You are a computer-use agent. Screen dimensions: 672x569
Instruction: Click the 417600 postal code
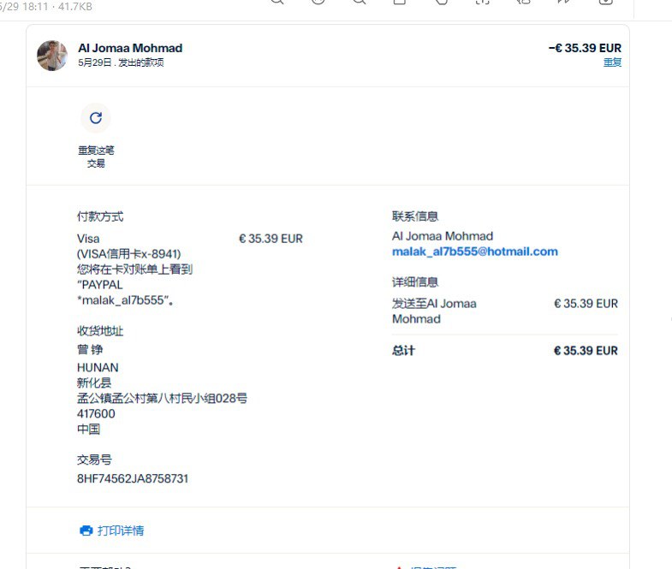click(x=96, y=414)
